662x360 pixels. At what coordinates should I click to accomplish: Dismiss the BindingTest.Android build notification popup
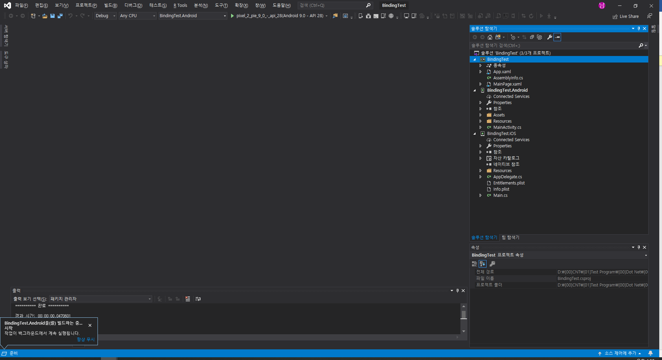90,325
